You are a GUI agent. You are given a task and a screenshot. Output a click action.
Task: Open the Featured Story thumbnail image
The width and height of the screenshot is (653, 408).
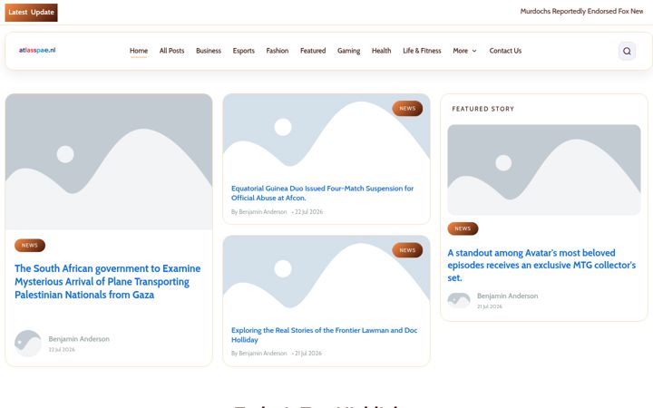[x=544, y=170]
